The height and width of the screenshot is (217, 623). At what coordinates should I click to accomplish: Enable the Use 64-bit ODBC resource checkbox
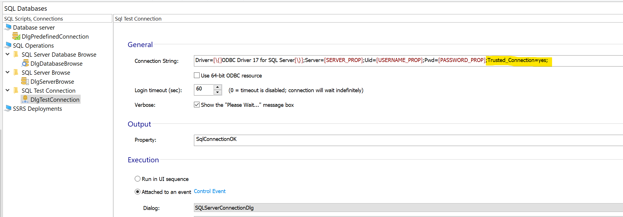[197, 76]
